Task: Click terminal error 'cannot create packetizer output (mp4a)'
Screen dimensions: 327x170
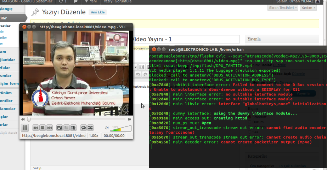Action: tap(266, 142)
